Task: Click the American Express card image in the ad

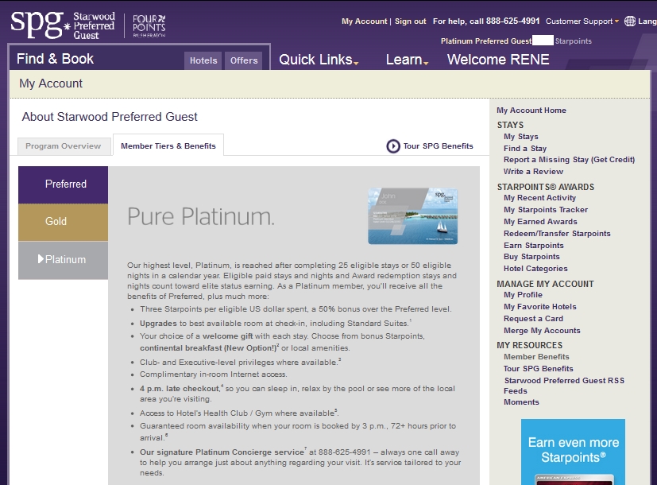Action: click(573, 479)
